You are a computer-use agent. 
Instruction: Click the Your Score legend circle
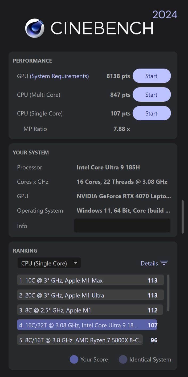(74, 359)
